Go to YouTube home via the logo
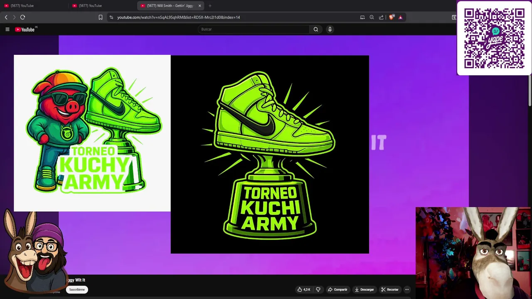Screen dimensions: 532x299 coord(26,29)
